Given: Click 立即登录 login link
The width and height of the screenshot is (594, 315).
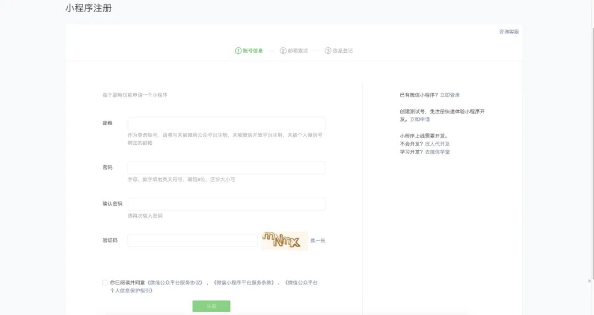Looking at the screenshot, I should 450,95.
